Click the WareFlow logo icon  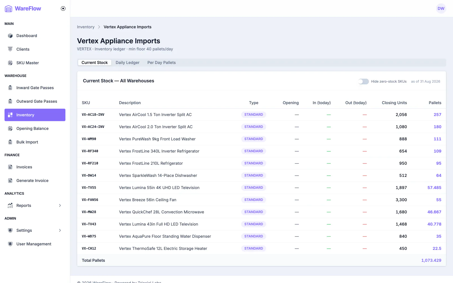click(8, 9)
